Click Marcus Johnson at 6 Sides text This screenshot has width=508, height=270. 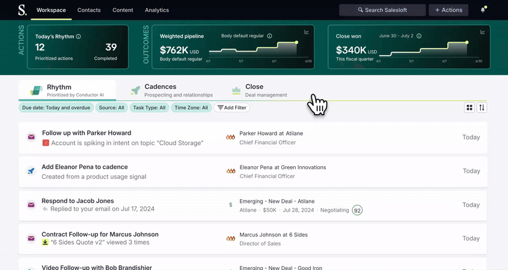274,235
